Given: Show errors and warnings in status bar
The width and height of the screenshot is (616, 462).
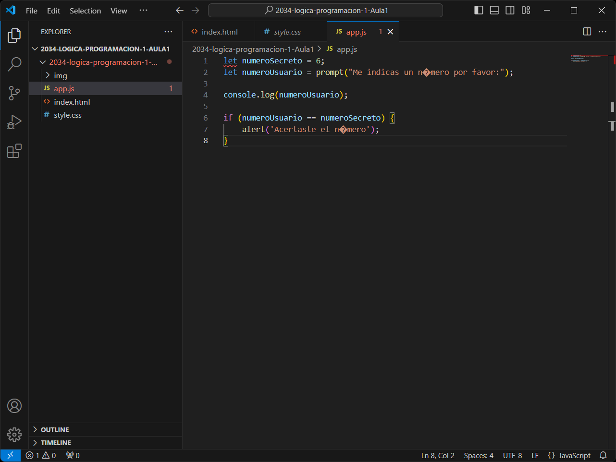Looking at the screenshot, I should tap(41, 455).
